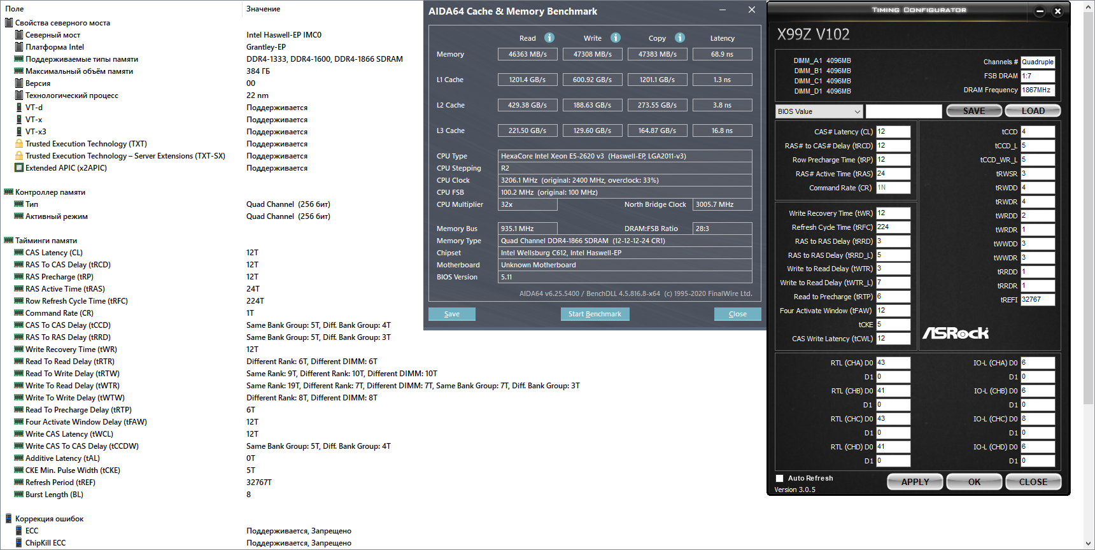Click the Channels # field showing Quadruple
Image resolution: width=1095 pixels, height=550 pixels.
tap(1038, 62)
